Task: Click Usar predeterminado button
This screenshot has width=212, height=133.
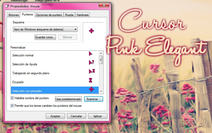Action: click(68, 99)
